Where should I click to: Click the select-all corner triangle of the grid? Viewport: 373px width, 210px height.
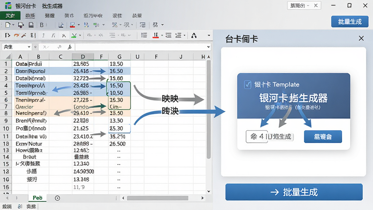8,57
